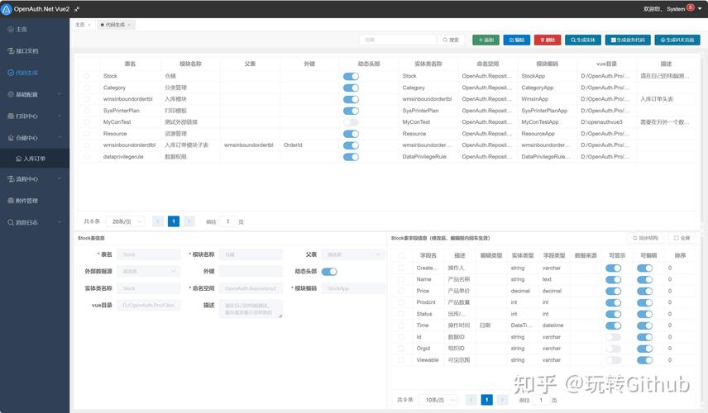The width and height of the screenshot is (708, 413).
Task: Tick the header checkbox in field table
Action: click(x=401, y=255)
